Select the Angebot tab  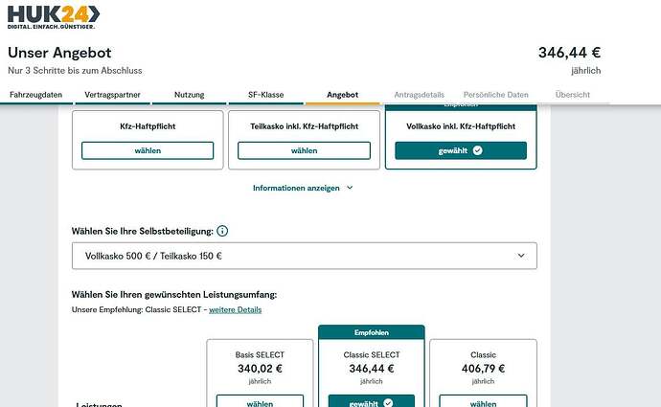point(343,95)
